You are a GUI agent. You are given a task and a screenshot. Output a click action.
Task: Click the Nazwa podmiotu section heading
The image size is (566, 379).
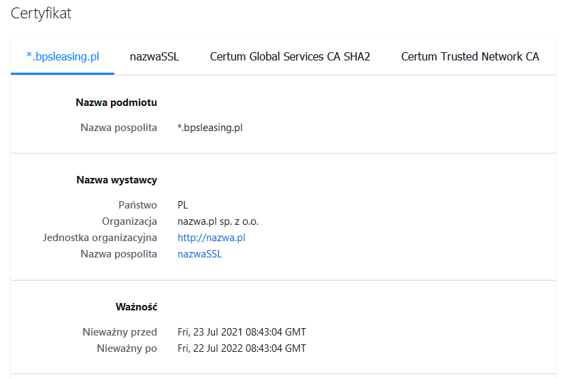click(x=116, y=103)
